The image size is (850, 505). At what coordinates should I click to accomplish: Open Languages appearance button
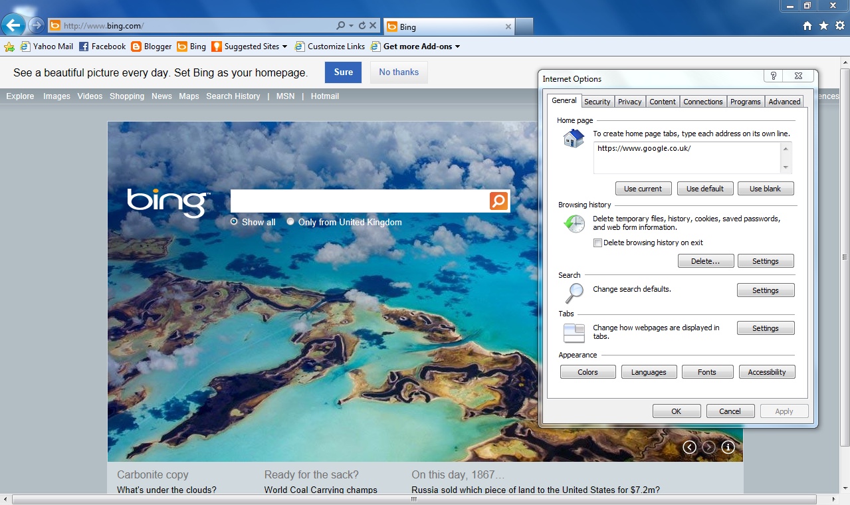(x=649, y=372)
